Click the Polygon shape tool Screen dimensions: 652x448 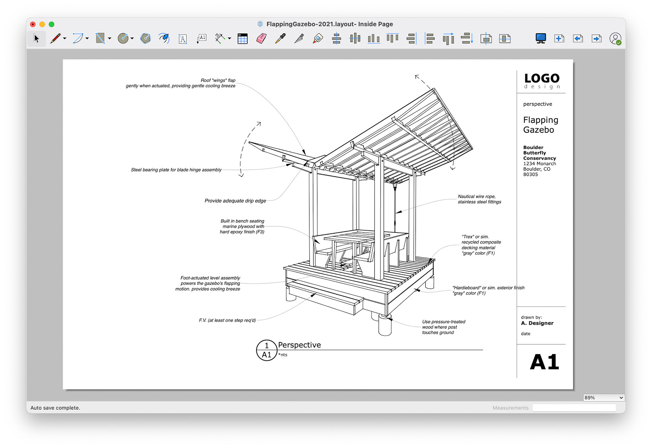[x=145, y=38]
